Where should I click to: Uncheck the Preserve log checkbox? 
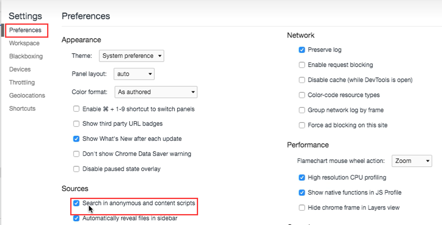pyautogui.click(x=302, y=50)
